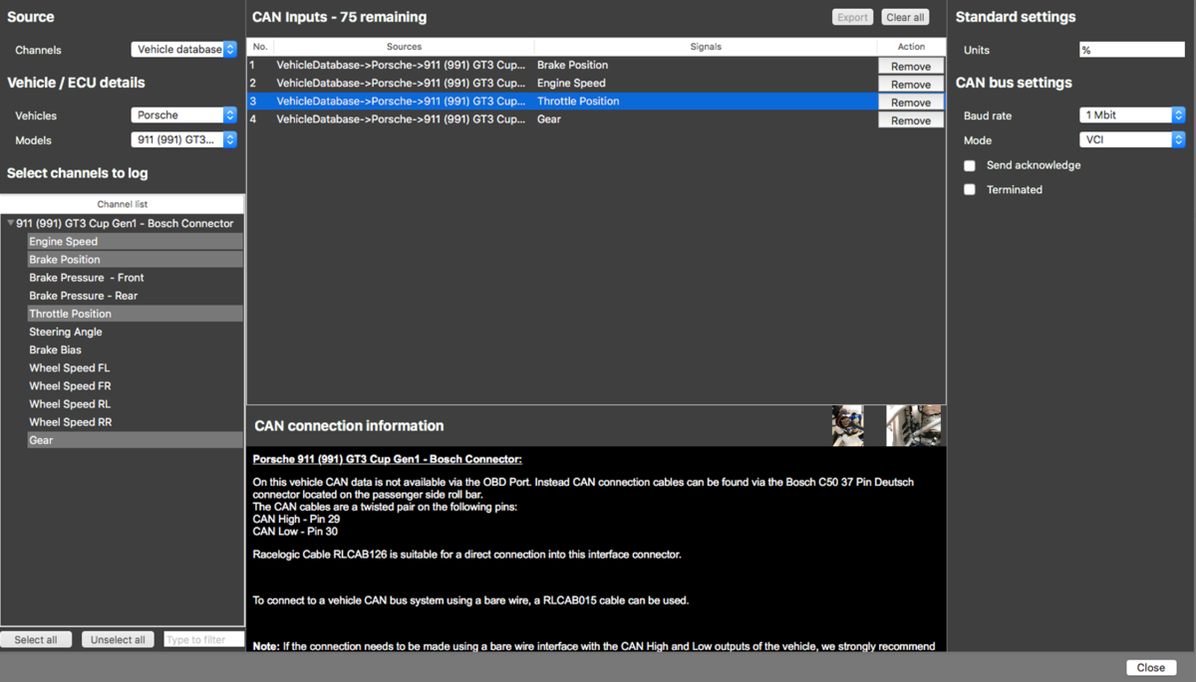Screen dimensions: 1196x682
Task: Select the Wheel Speed RL channel
Action: point(135,404)
